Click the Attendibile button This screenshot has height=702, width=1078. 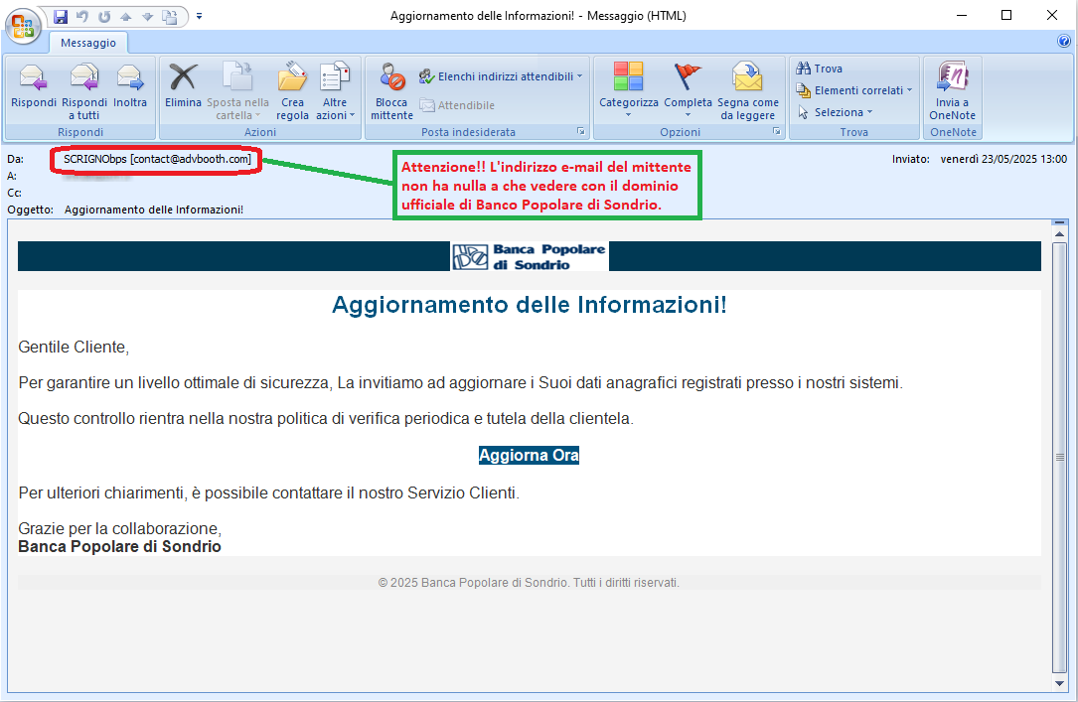point(457,105)
